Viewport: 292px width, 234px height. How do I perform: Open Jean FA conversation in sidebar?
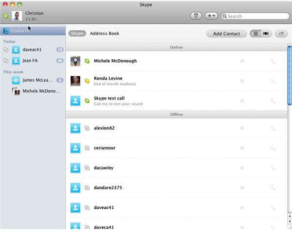tap(33, 61)
